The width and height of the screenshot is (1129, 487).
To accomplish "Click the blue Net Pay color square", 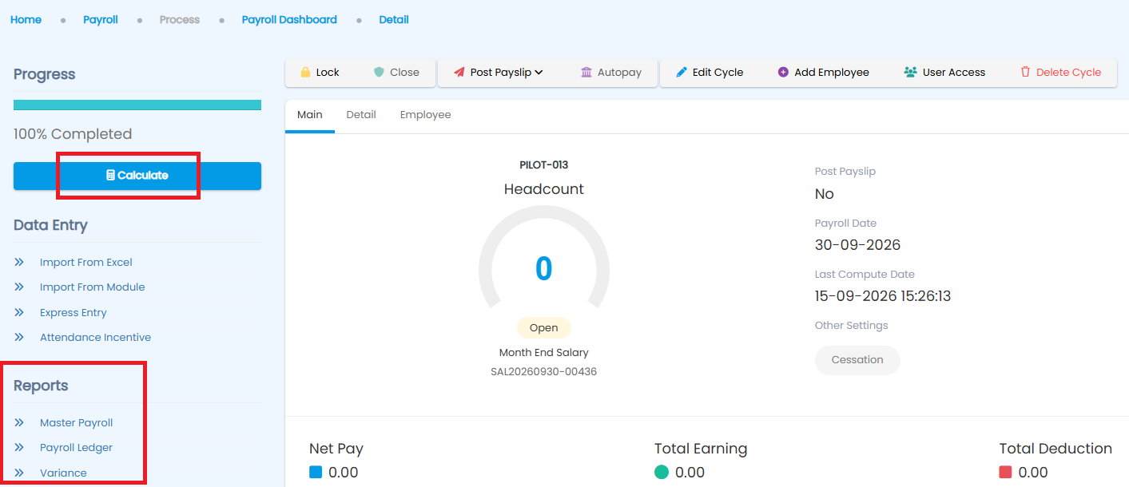I will coord(316,472).
